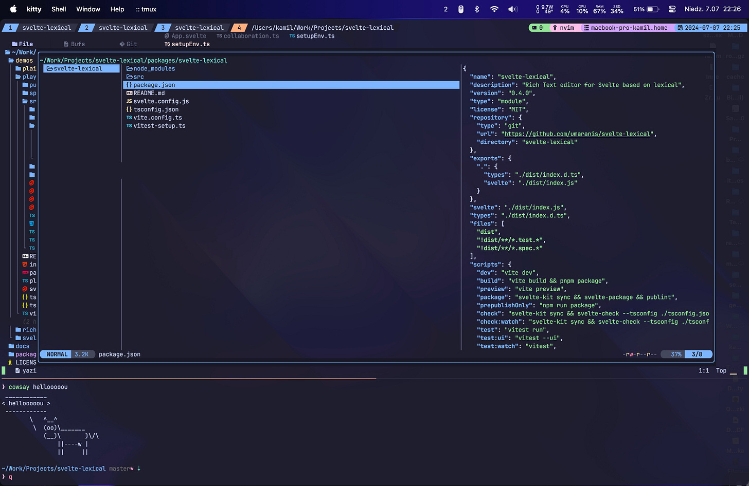
Task: Click the Svelte icon of the sv tree row
Action: click(x=25, y=289)
